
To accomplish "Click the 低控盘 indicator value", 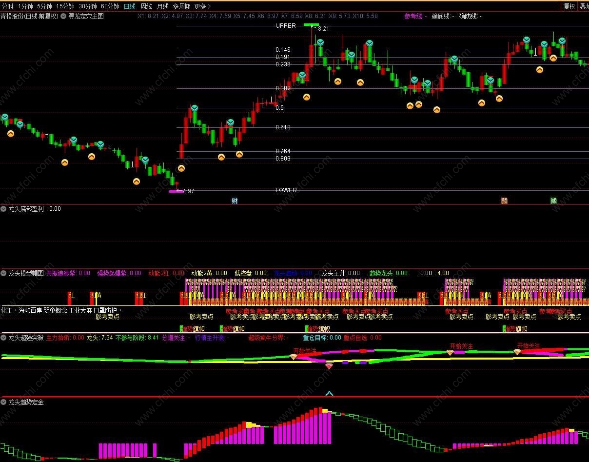I will pos(251,273).
